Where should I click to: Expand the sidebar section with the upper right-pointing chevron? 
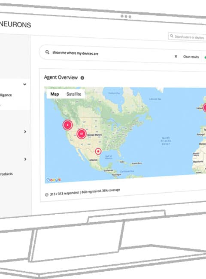(x=25, y=132)
